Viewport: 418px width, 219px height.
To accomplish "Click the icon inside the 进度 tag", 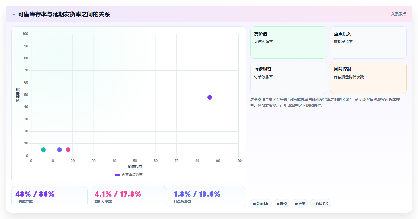I will pos(296,203).
